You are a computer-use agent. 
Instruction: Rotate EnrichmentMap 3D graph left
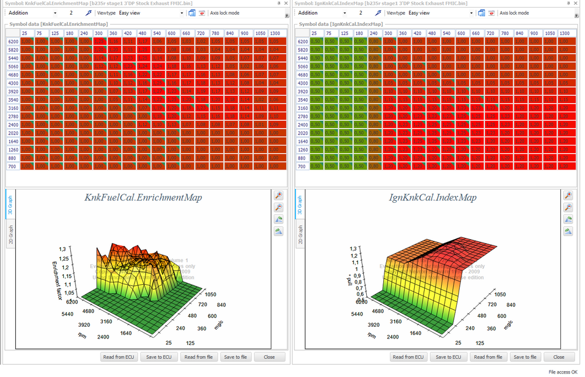point(278,219)
